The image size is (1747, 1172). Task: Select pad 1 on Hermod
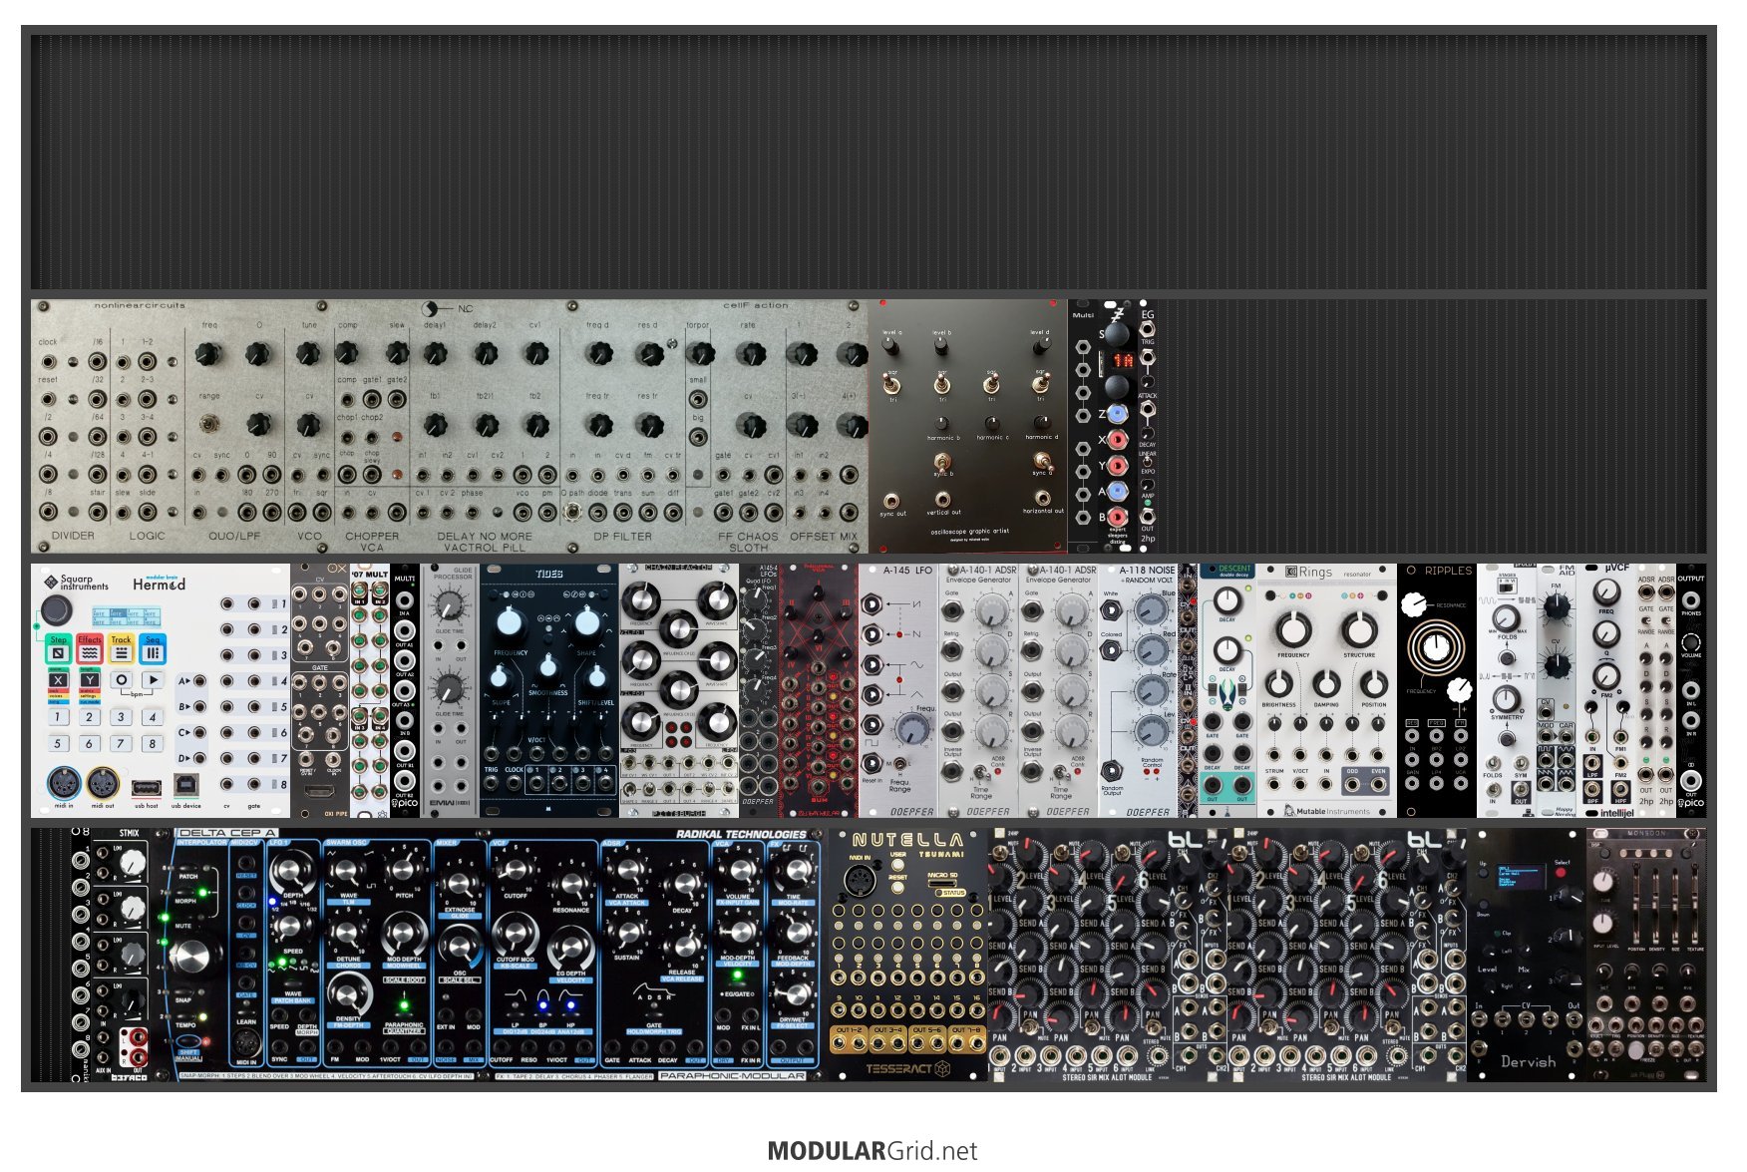click(x=59, y=716)
